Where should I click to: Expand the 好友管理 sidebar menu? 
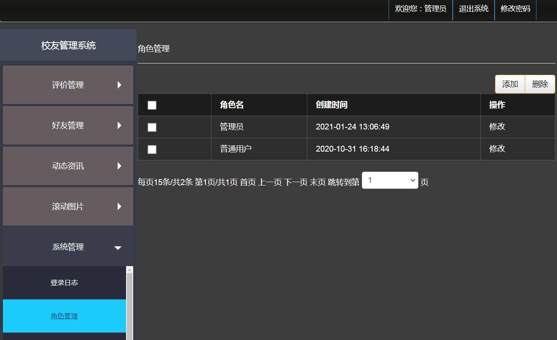click(68, 125)
